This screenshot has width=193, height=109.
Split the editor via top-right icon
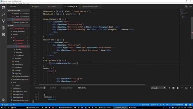pos(186,6)
